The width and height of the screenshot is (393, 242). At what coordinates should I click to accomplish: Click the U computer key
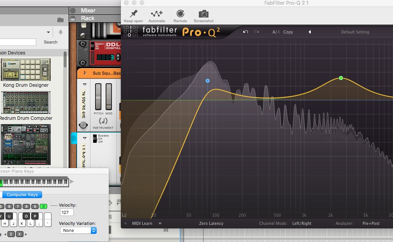9,216
